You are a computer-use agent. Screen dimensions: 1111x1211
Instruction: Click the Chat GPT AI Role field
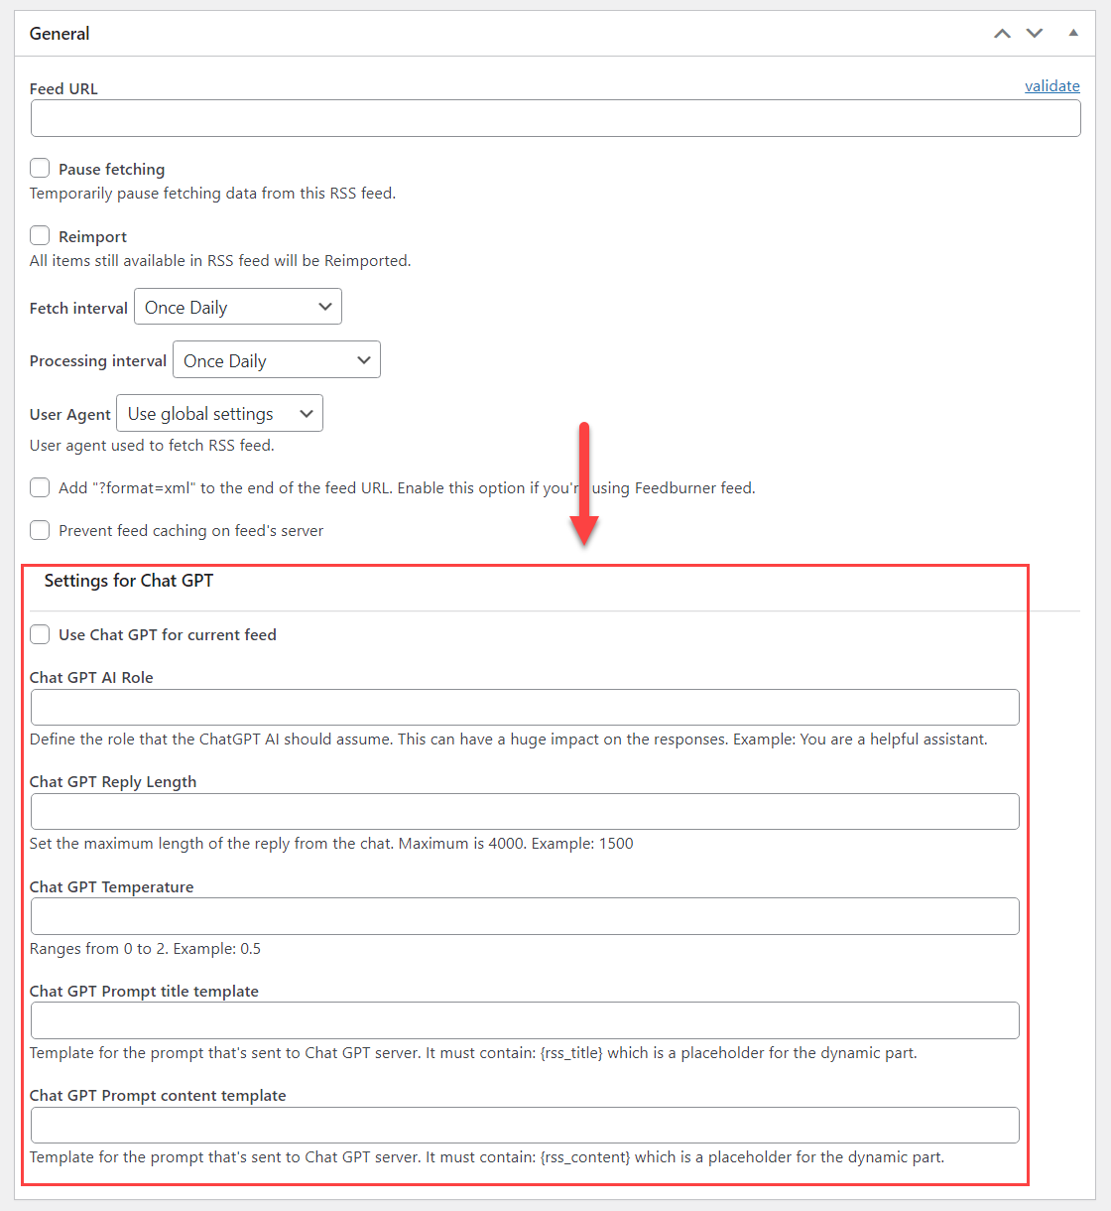(x=525, y=708)
